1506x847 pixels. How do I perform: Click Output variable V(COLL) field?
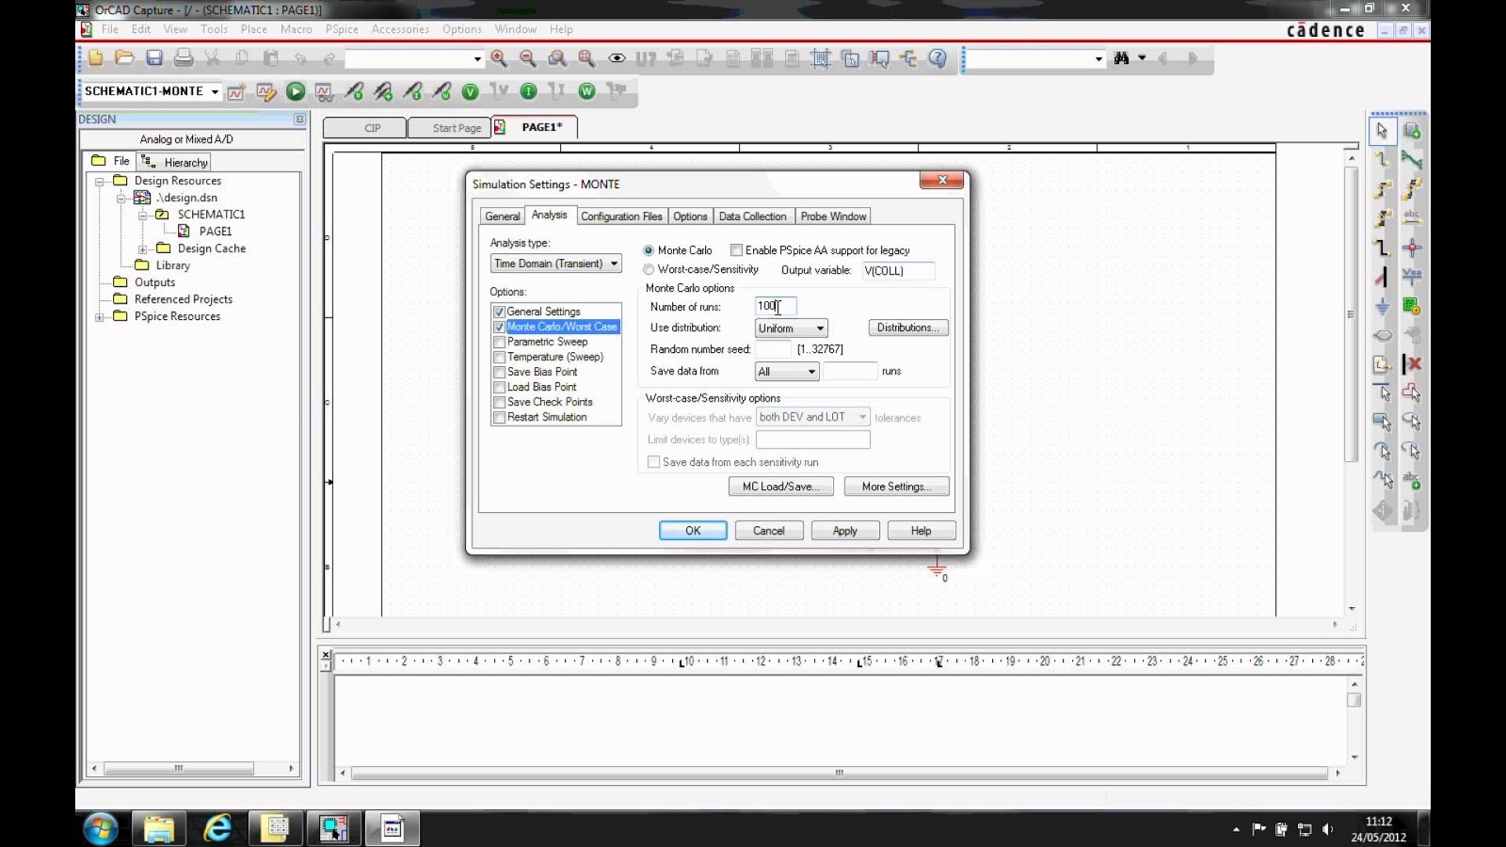click(899, 271)
